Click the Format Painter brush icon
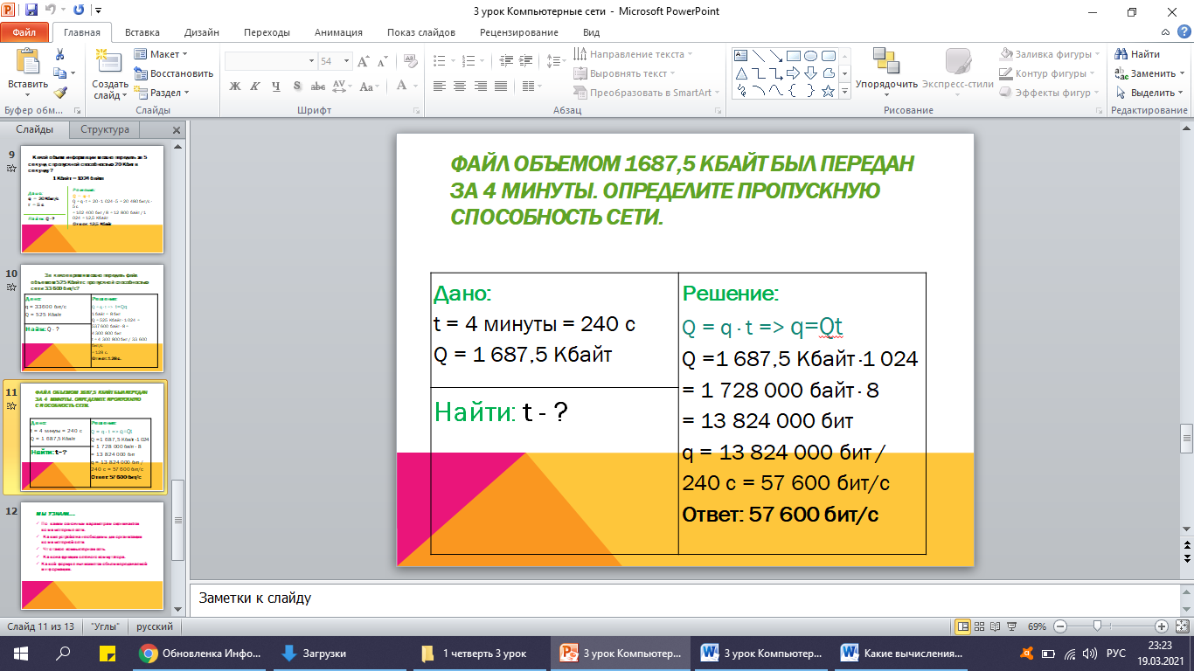This screenshot has height=671, width=1194. pyautogui.click(x=59, y=93)
